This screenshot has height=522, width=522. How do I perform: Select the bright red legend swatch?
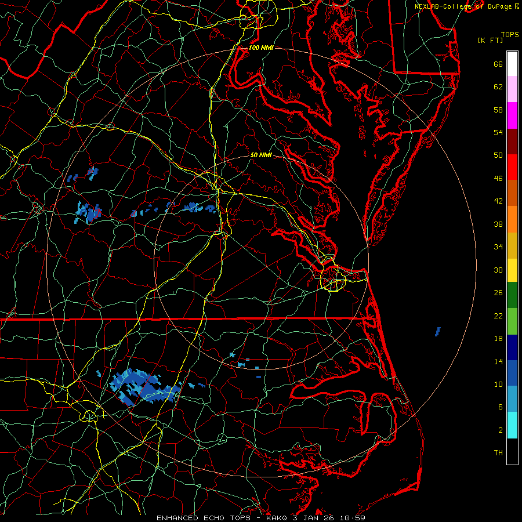click(x=512, y=167)
